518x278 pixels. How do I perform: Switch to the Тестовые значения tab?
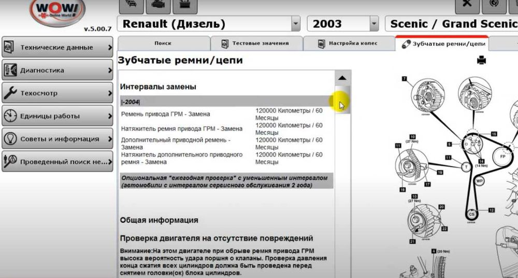[257, 43]
